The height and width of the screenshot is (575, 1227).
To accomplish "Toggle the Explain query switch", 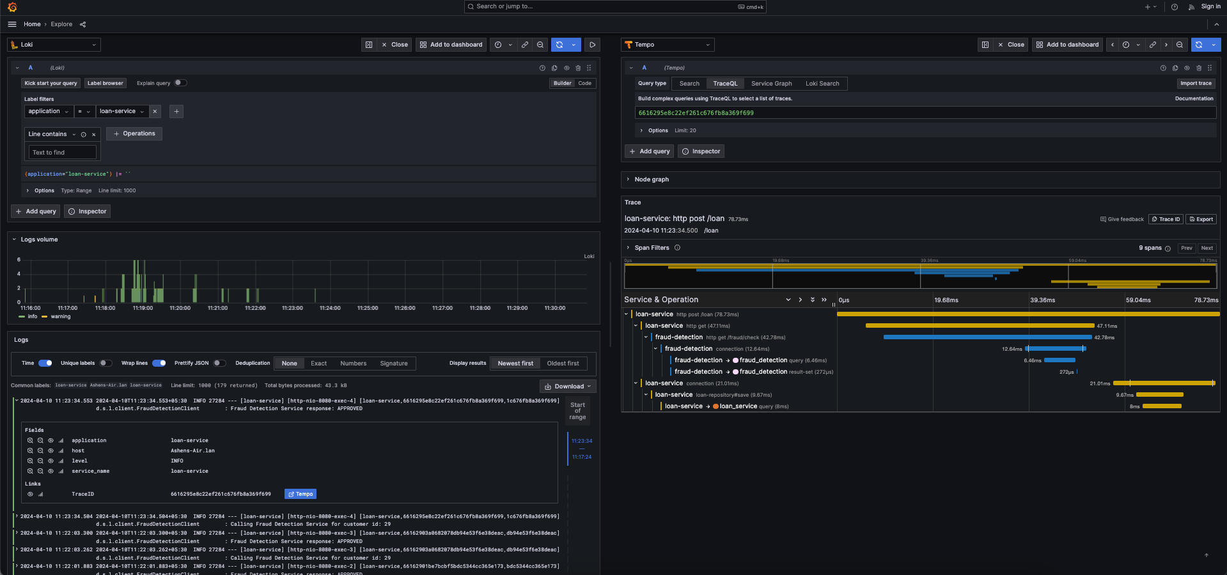I will (180, 83).
